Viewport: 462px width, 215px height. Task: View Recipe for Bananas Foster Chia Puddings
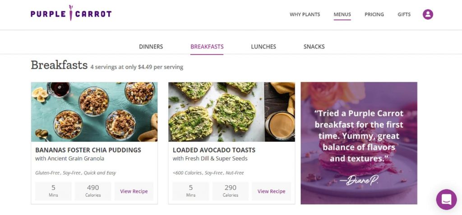pos(134,191)
